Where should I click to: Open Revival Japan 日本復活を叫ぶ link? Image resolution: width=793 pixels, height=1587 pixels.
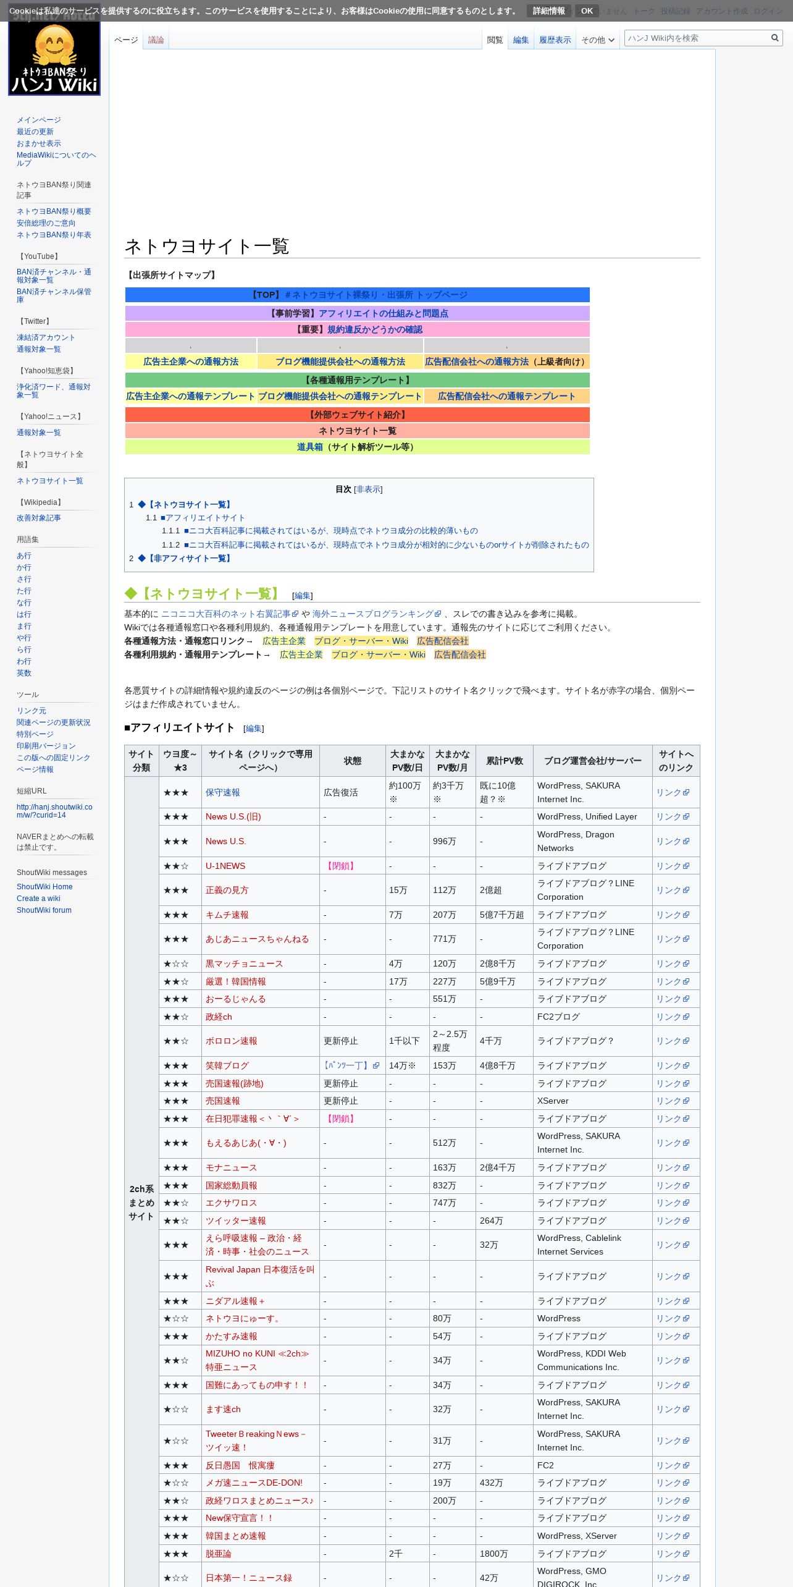click(260, 1277)
